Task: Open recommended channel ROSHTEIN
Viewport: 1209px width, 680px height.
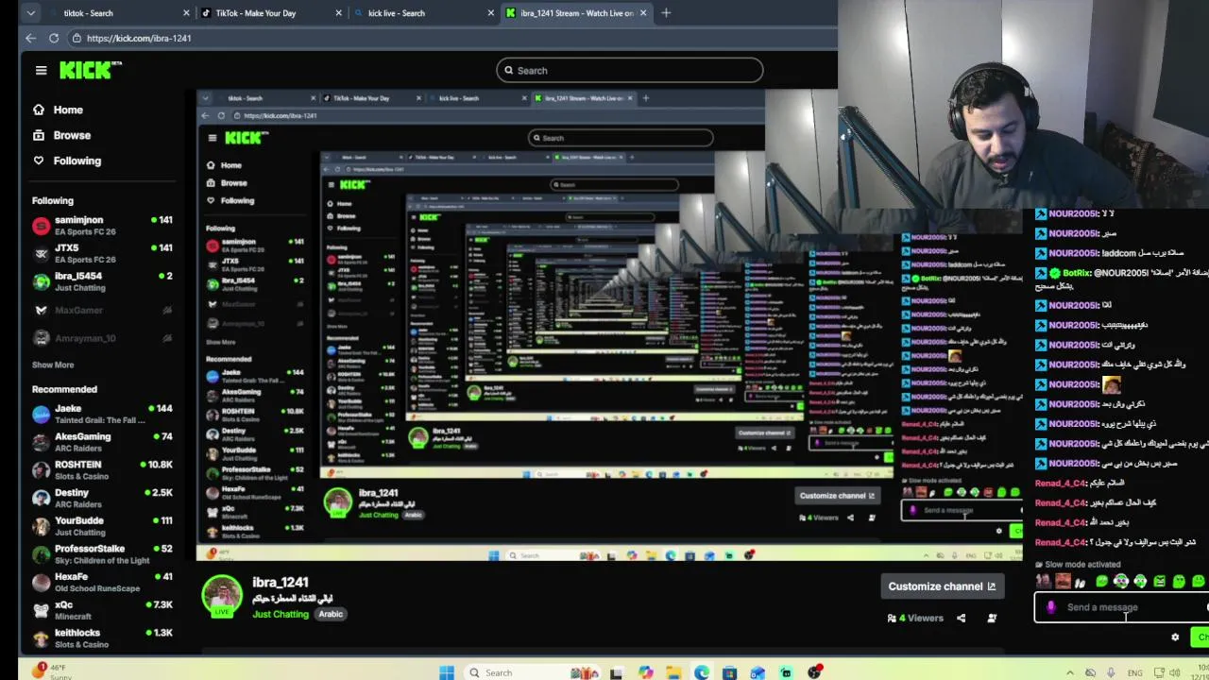Action: pos(102,469)
